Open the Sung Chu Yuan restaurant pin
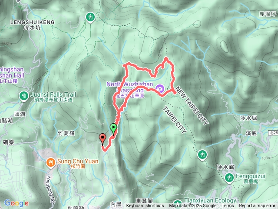Image resolution: width=278 pixels, height=209 pixels. 51,163
